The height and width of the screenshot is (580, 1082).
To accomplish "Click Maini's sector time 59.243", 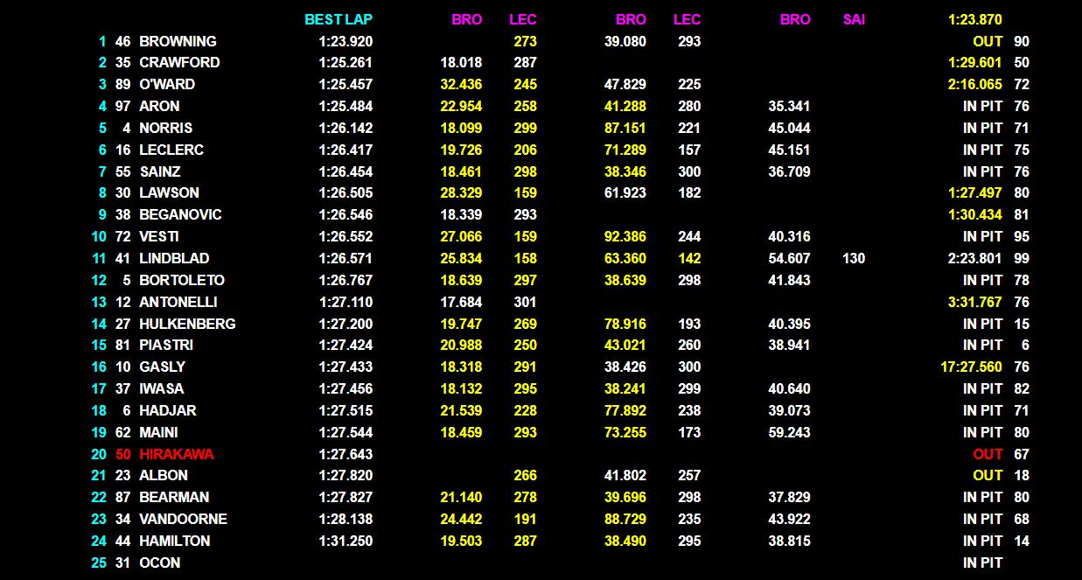I will [788, 432].
